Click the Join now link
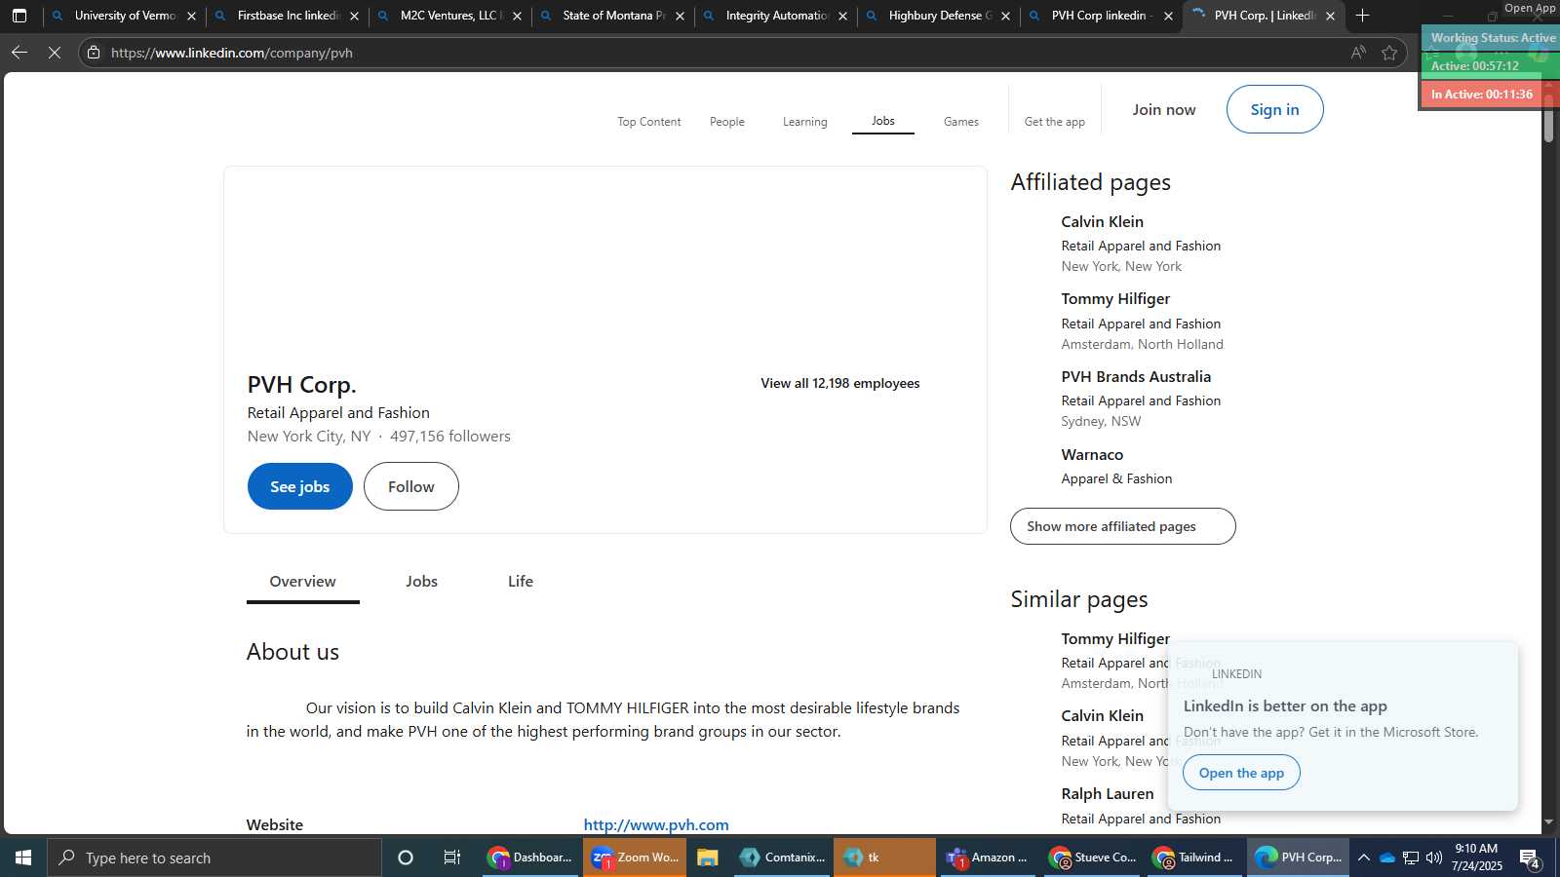This screenshot has width=1560, height=877. pyautogui.click(x=1164, y=109)
